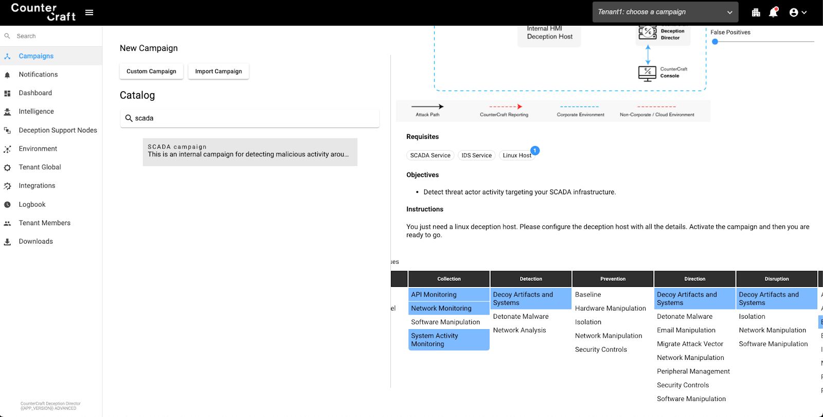Click the sidebar Search magnifier icon
Viewport: 823px width, 417px height.
coord(7,36)
